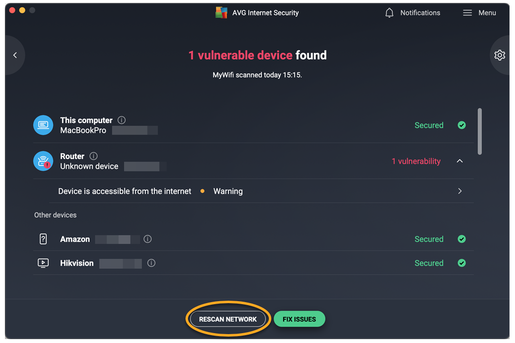Open settings gear icon
The height and width of the screenshot is (343, 515).
tap(499, 55)
